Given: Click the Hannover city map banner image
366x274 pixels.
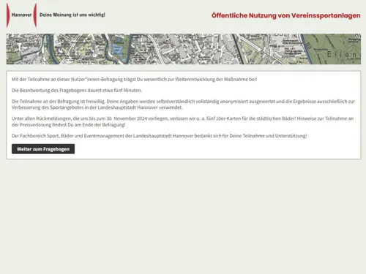Looking at the screenshot, I should tap(184, 49).
